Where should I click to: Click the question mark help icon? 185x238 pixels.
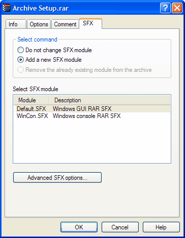coord(165,8)
